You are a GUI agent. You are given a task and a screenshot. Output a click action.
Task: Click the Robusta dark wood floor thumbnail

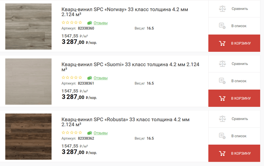[28, 136]
